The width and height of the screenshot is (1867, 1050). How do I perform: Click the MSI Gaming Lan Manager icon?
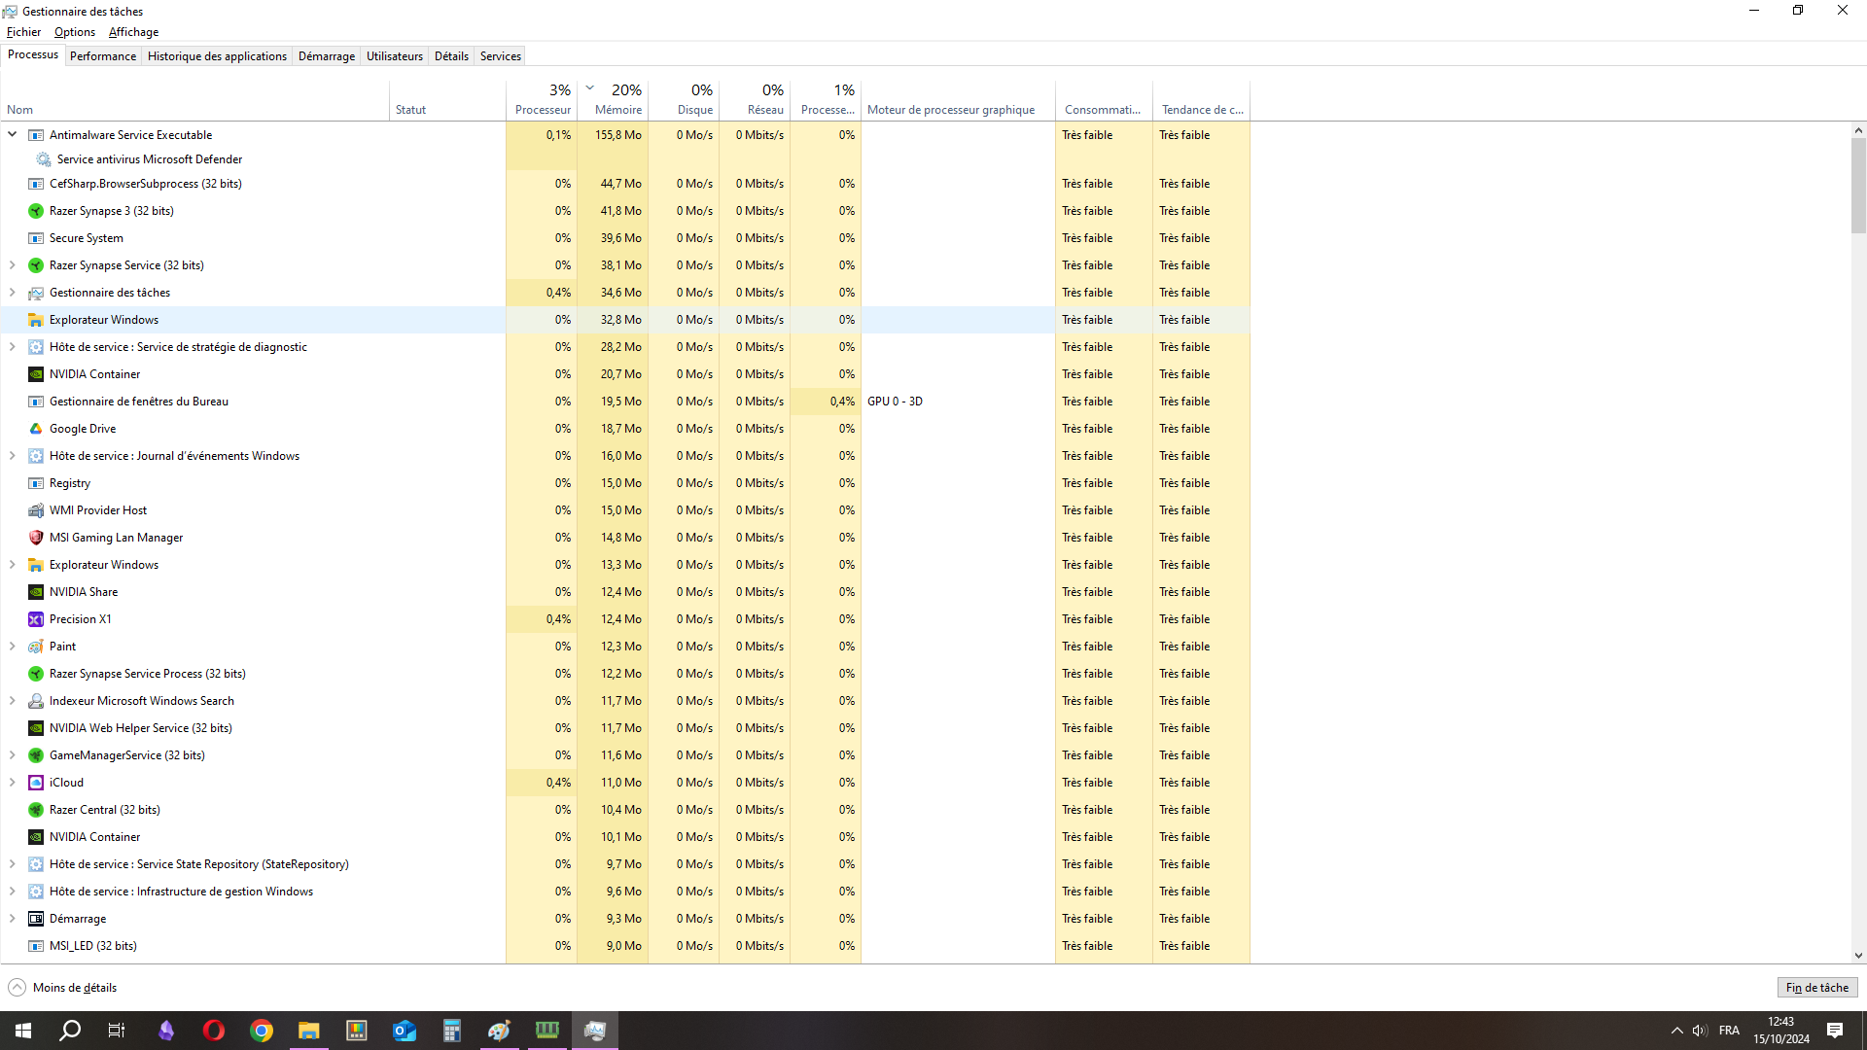(x=36, y=538)
